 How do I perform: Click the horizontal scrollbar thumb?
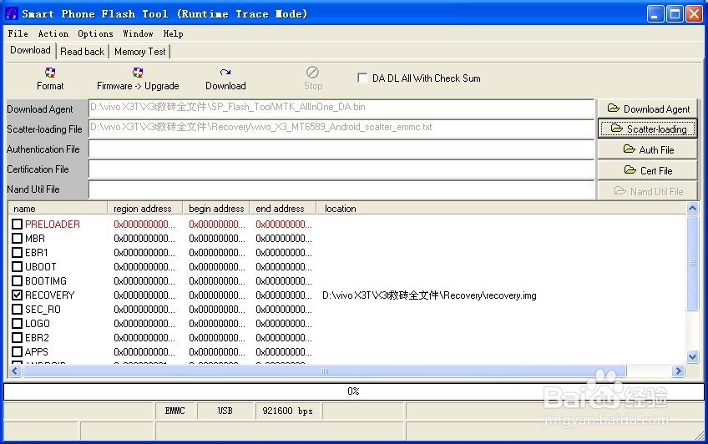(x=325, y=371)
